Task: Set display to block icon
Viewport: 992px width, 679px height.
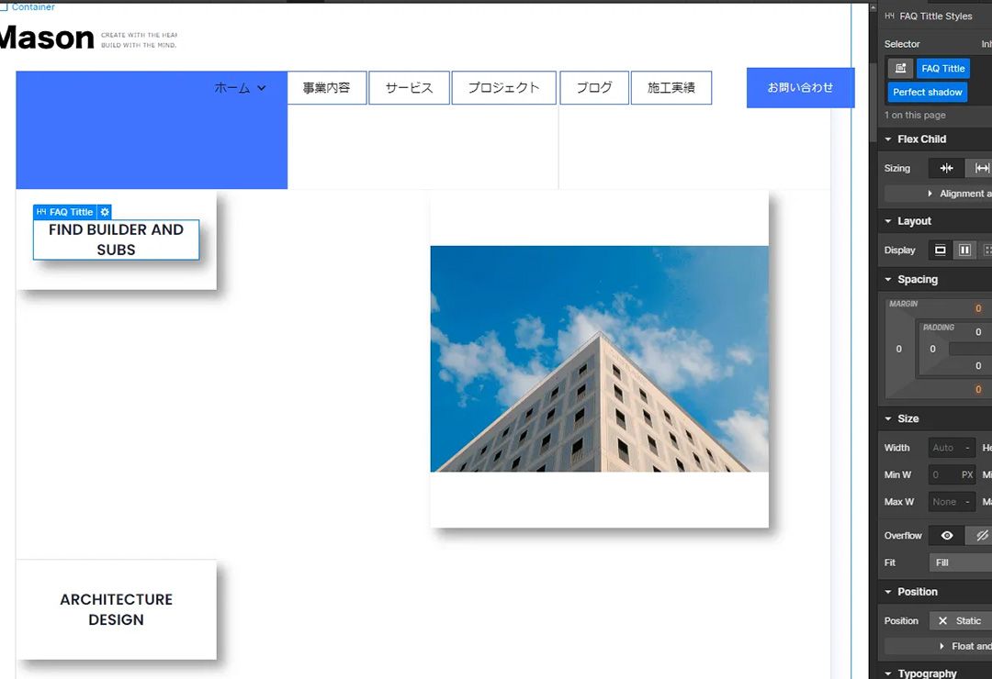Action: pyautogui.click(x=940, y=250)
